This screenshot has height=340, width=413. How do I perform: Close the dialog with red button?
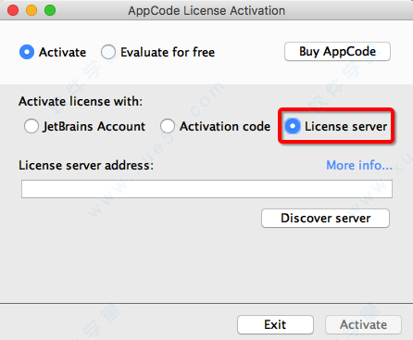(x=13, y=10)
